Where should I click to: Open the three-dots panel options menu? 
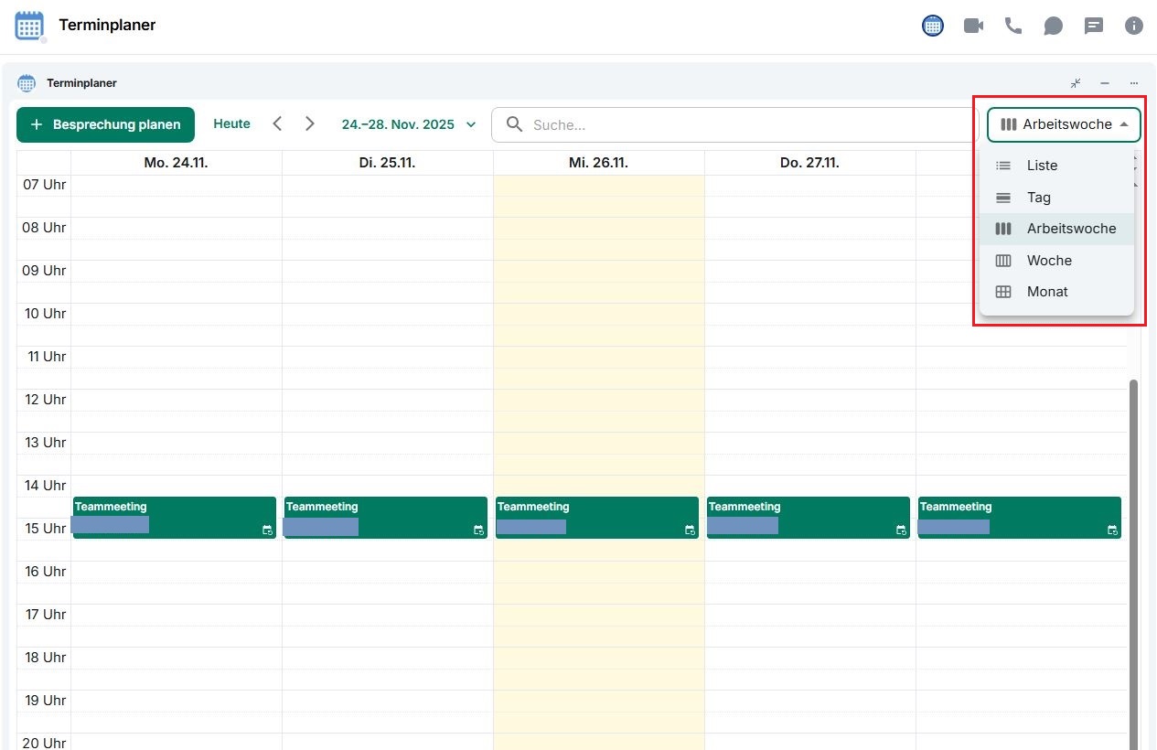click(1134, 83)
